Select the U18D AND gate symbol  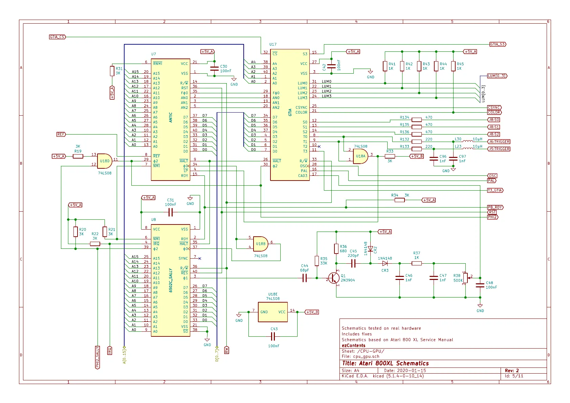(105, 161)
